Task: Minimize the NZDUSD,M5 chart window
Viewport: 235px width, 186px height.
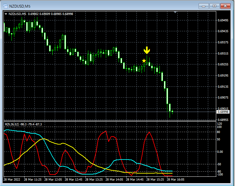Action: (204, 6)
